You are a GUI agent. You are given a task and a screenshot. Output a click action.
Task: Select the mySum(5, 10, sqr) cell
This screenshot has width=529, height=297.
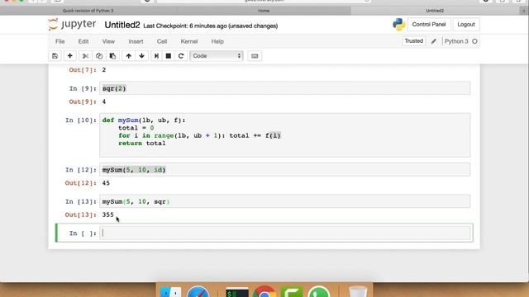(284, 201)
